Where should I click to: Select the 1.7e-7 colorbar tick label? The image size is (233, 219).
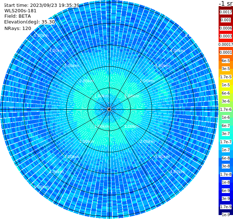pyautogui.click(x=226, y=142)
